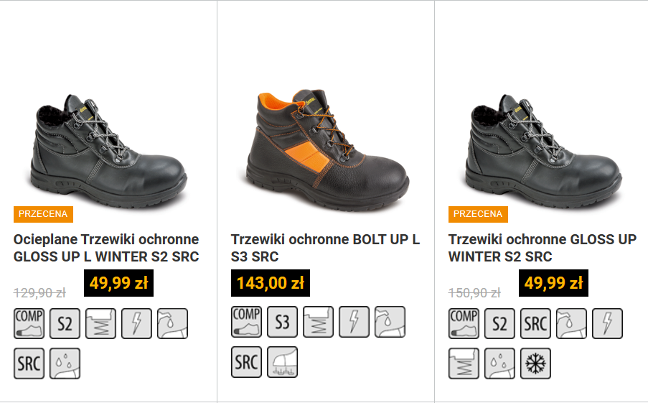Click the S2 icon under GLOSS UP WINTER S2 SRC

499,323
